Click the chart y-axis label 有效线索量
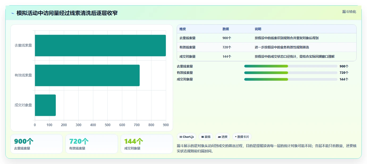367x164 pixels. tap(23, 75)
